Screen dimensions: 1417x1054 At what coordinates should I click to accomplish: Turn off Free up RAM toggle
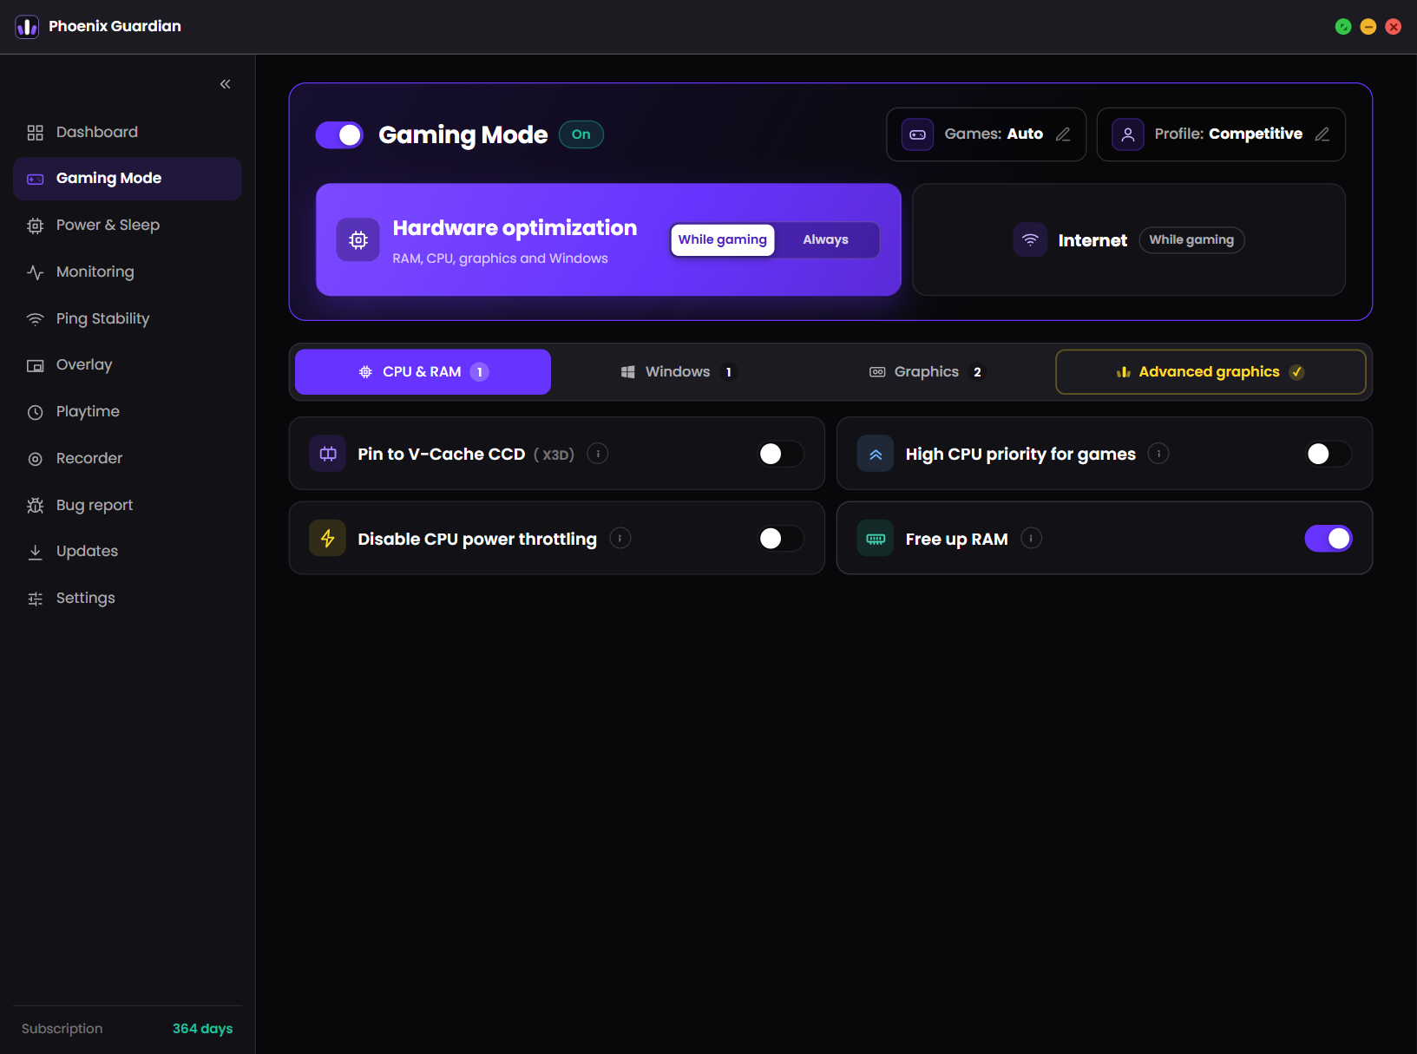point(1328,539)
